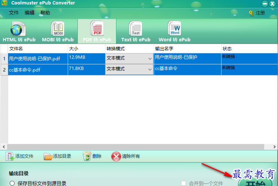Click the 添加目录 folder icon
This screenshot has width=278, height=186.
pos(48,156)
